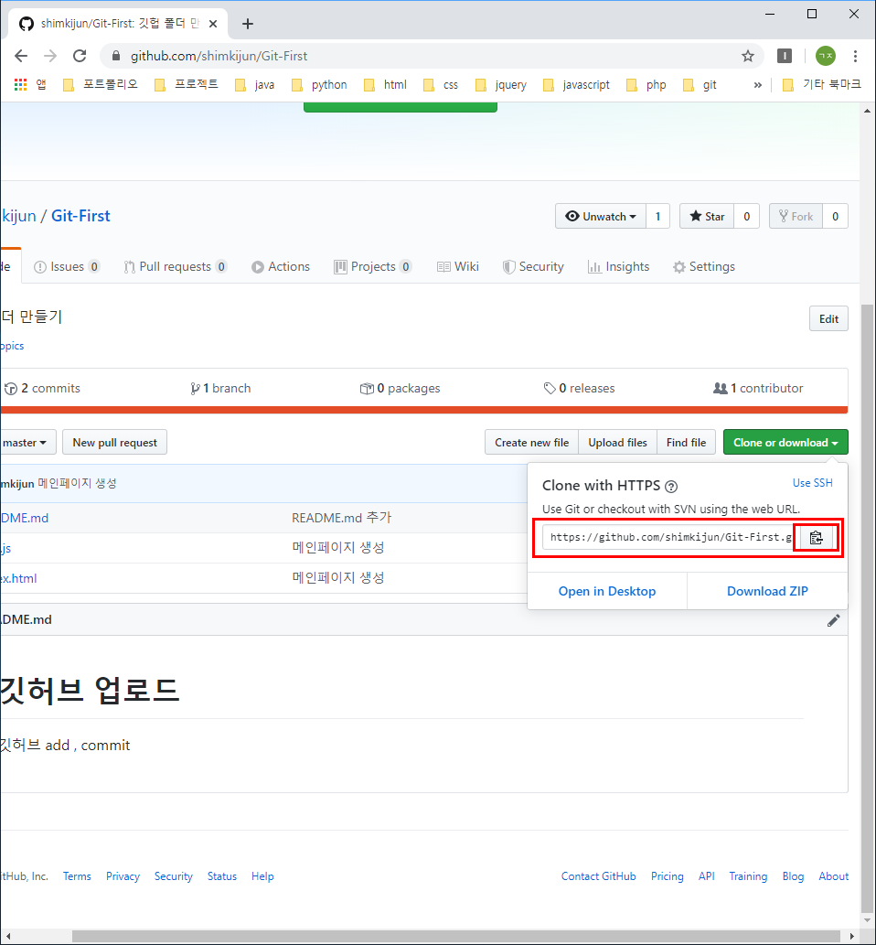Viewport: 876px width, 945px height.
Task: View the 1 branch list
Action: coord(220,389)
